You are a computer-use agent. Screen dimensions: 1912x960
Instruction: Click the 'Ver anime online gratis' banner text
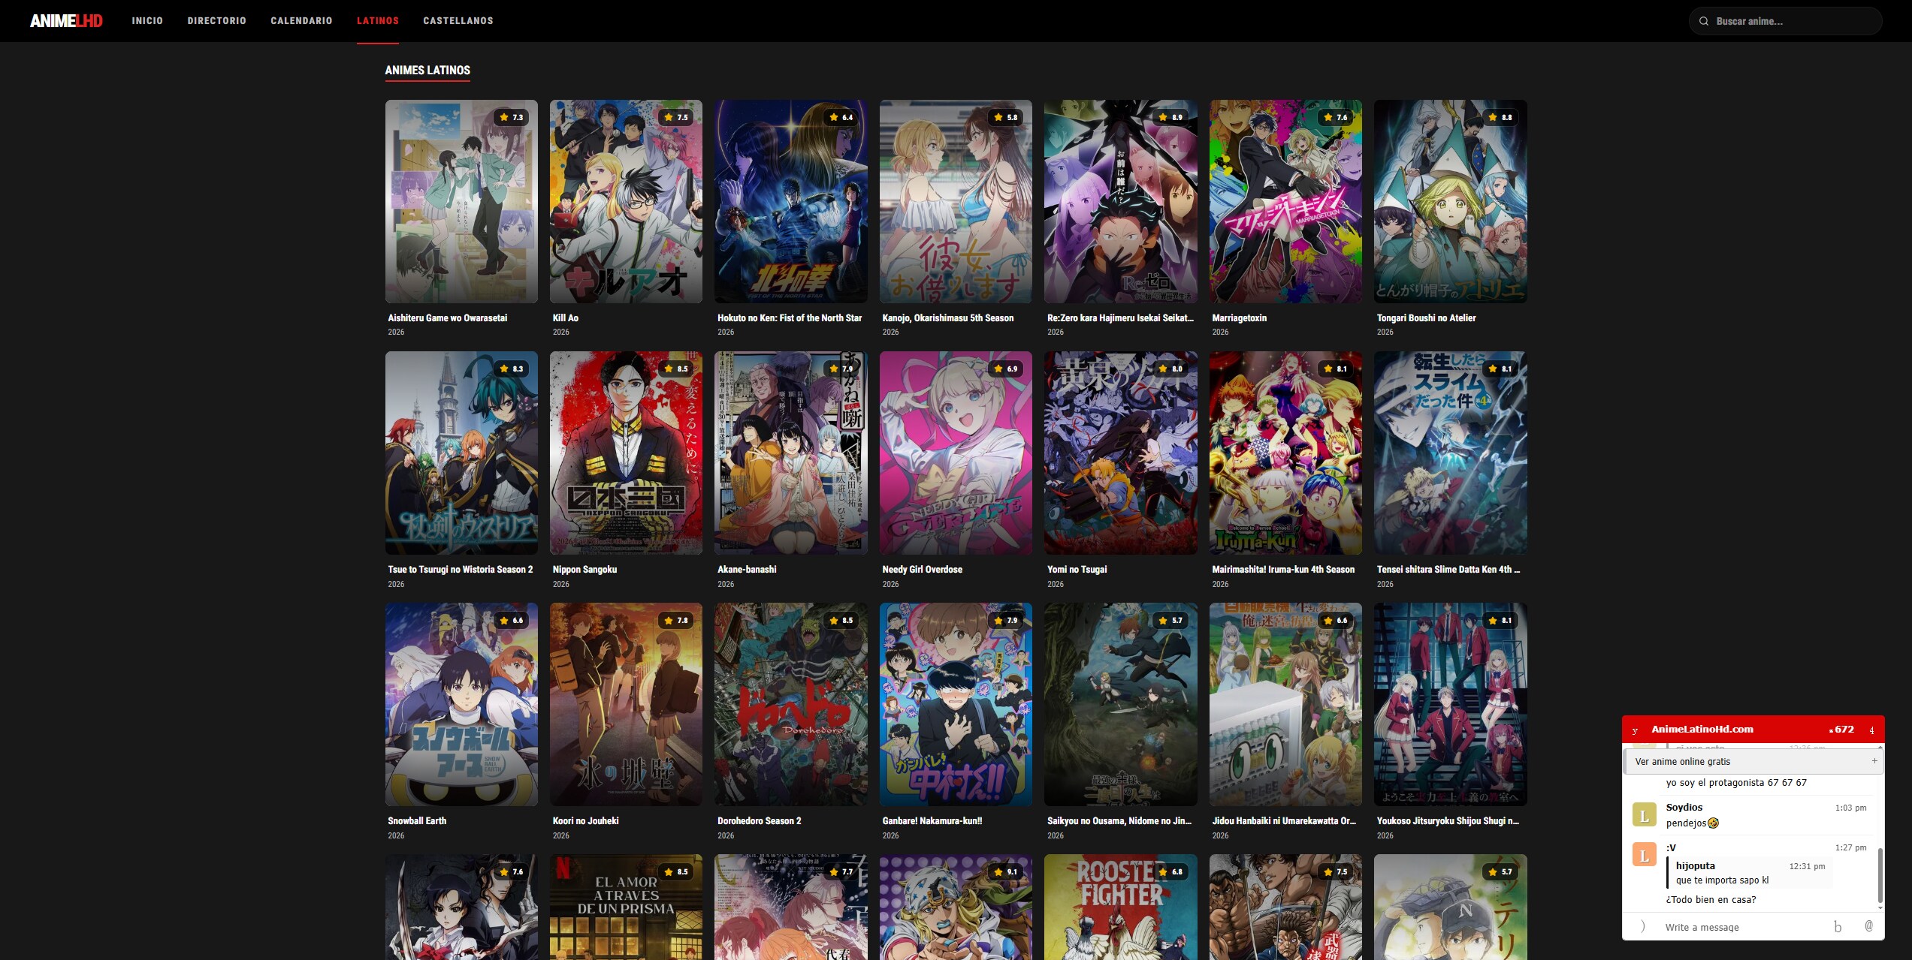(1682, 761)
